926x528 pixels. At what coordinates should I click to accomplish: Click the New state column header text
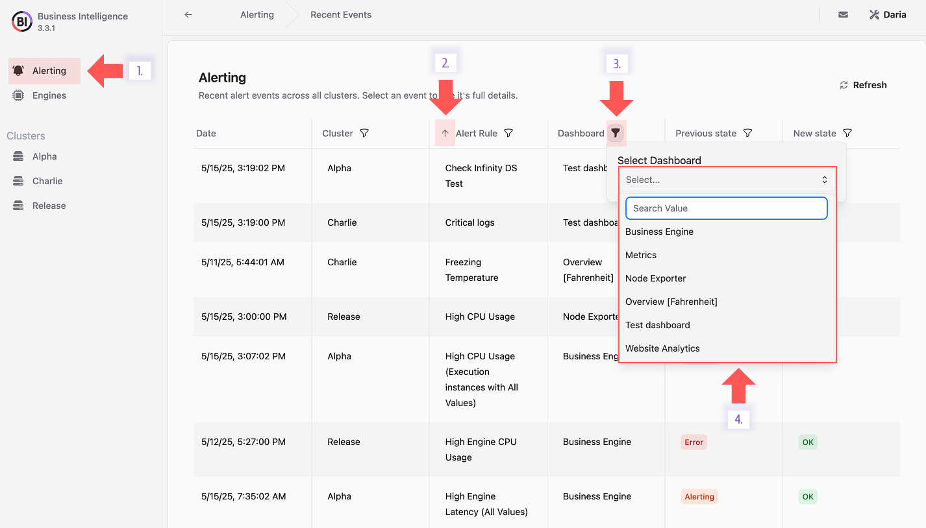[815, 133]
